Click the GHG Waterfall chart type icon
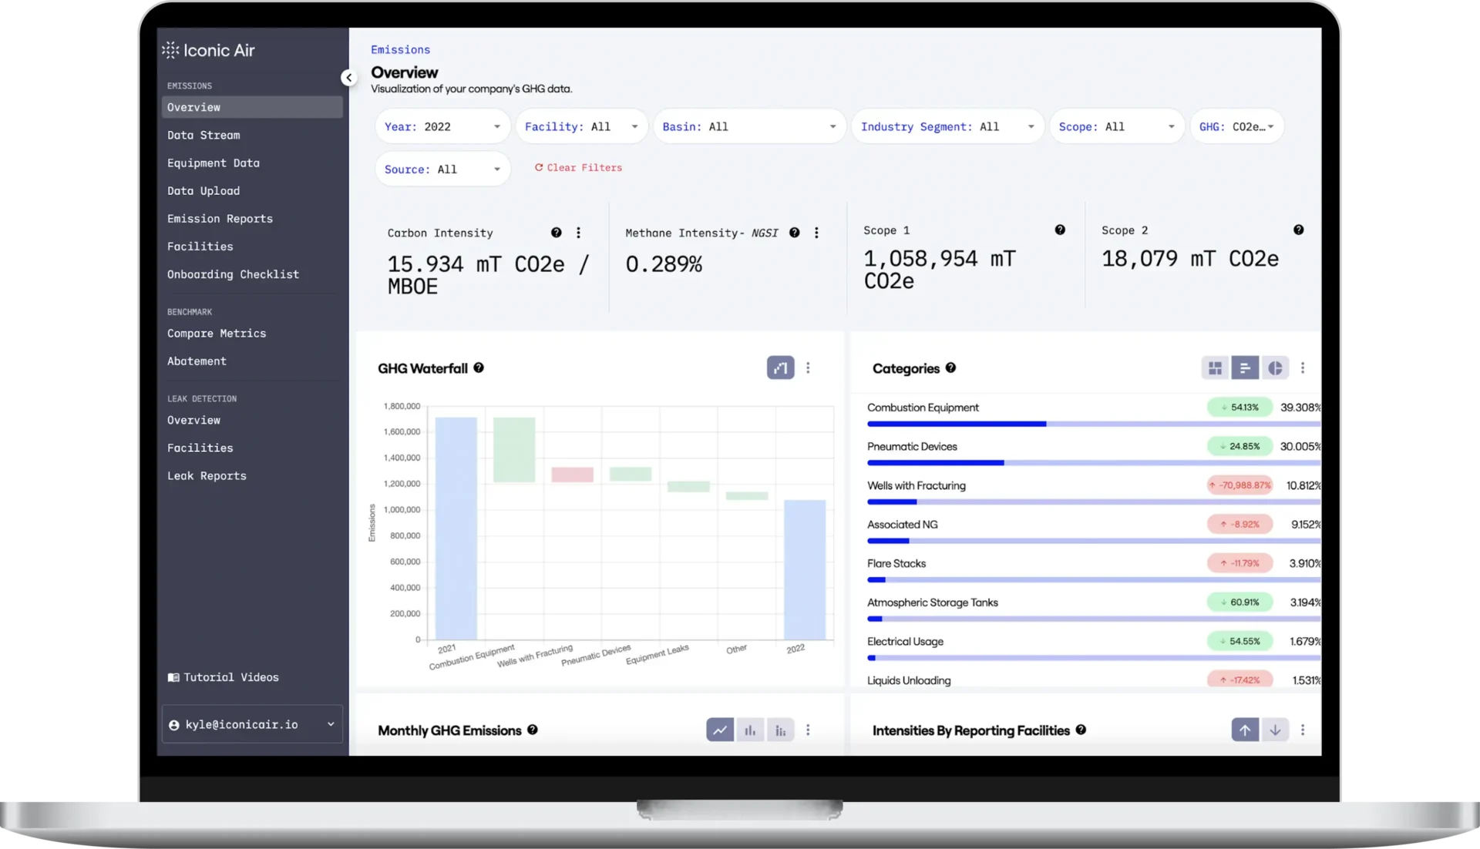Viewport: 1480px width, 849px height. click(x=780, y=368)
